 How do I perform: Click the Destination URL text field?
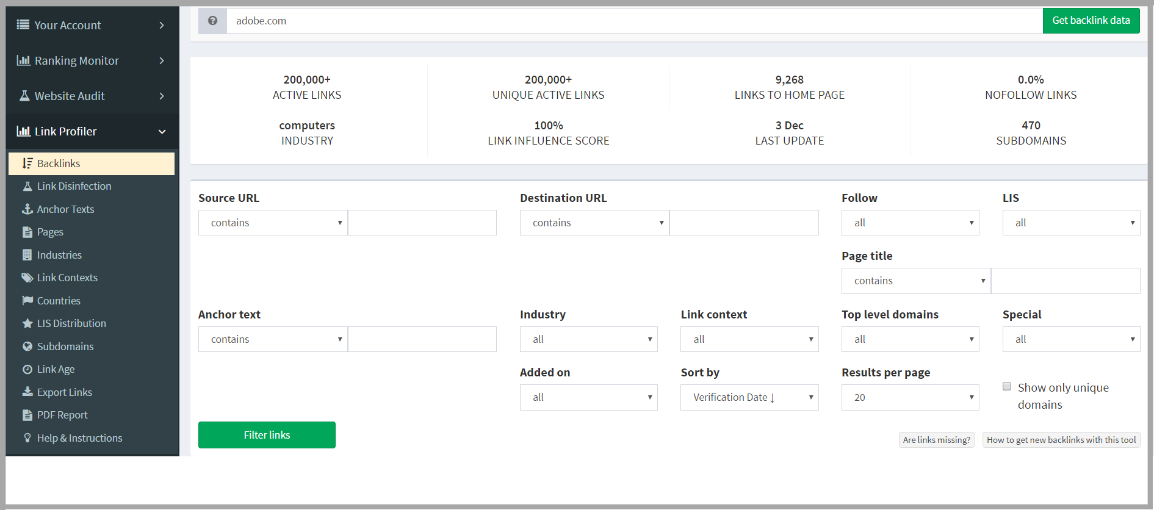(x=744, y=223)
